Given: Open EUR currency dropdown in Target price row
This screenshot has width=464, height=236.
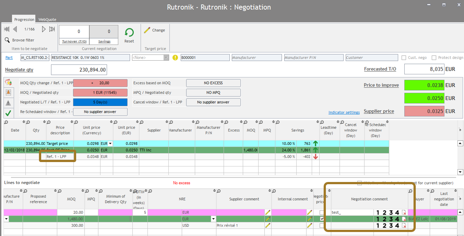Looking at the screenshot, I should [110, 143].
